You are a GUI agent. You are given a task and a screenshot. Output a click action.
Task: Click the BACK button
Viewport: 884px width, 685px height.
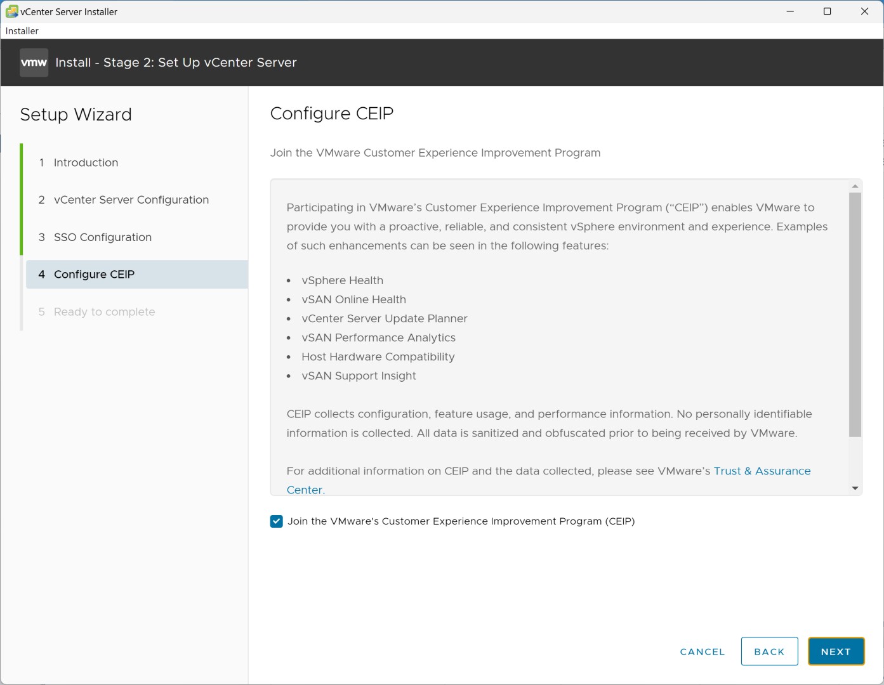pyautogui.click(x=769, y=651)
